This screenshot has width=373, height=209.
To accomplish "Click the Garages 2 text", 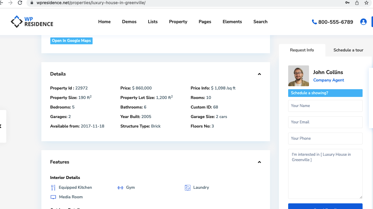I will tap(60, 117).
